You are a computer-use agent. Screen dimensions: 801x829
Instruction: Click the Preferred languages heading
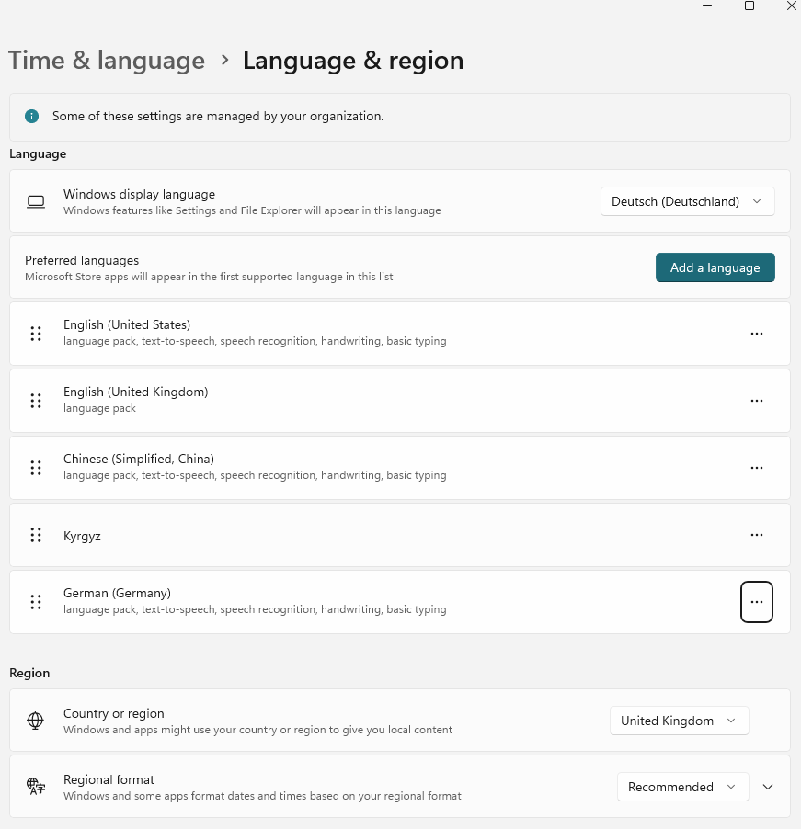click(82, 261)
